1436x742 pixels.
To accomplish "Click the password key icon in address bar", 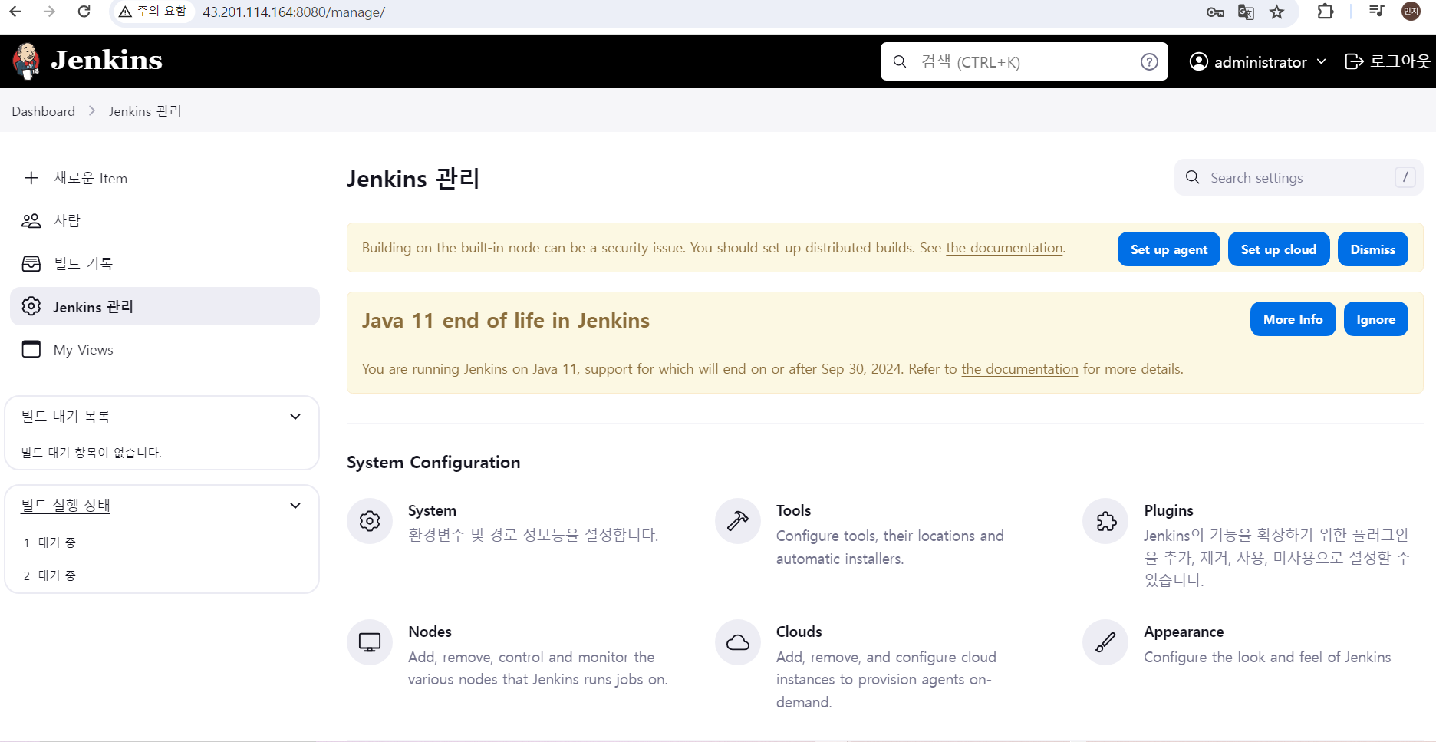I will pyautogui.click(x=1215, y=12).
